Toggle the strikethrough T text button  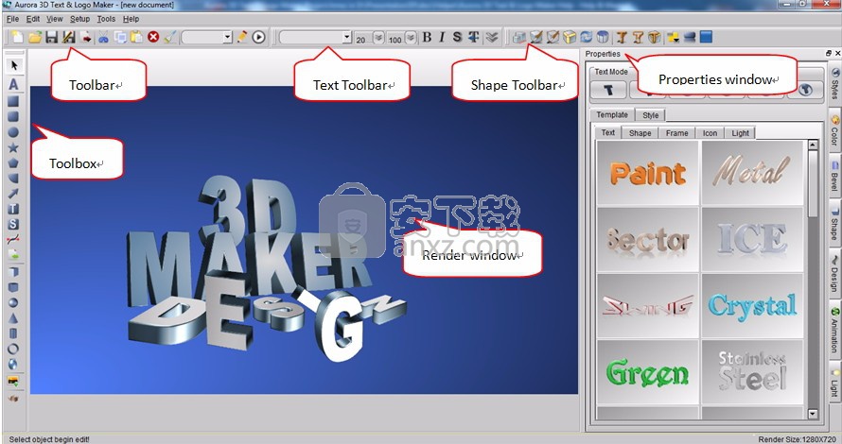tap(474, 37)
